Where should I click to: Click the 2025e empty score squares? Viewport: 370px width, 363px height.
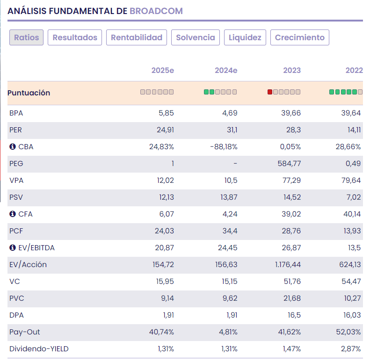click(157, 92)
